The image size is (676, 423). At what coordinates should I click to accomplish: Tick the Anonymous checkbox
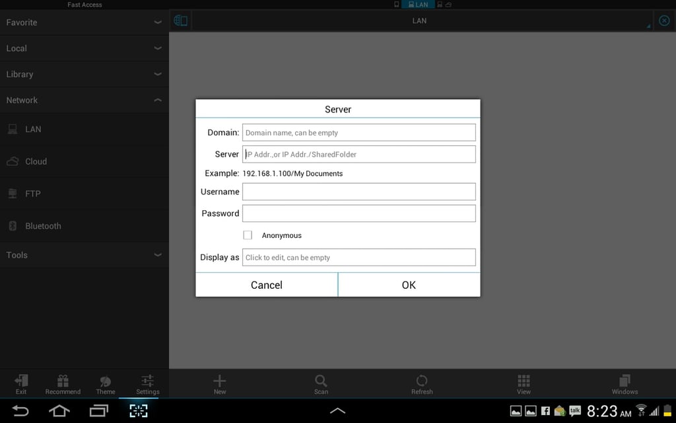pos(248,235)
